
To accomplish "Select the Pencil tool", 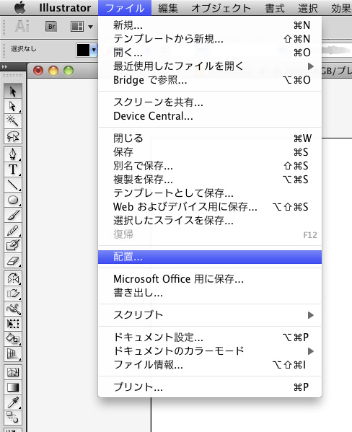I will click(x=13, y=230).
